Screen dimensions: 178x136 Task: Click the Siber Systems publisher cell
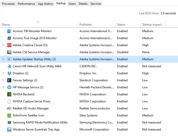tap(88, 115)
